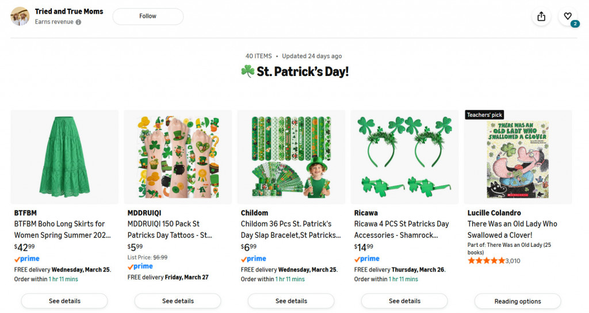
Task: Click the share icon button
Action: click(541, 17)
